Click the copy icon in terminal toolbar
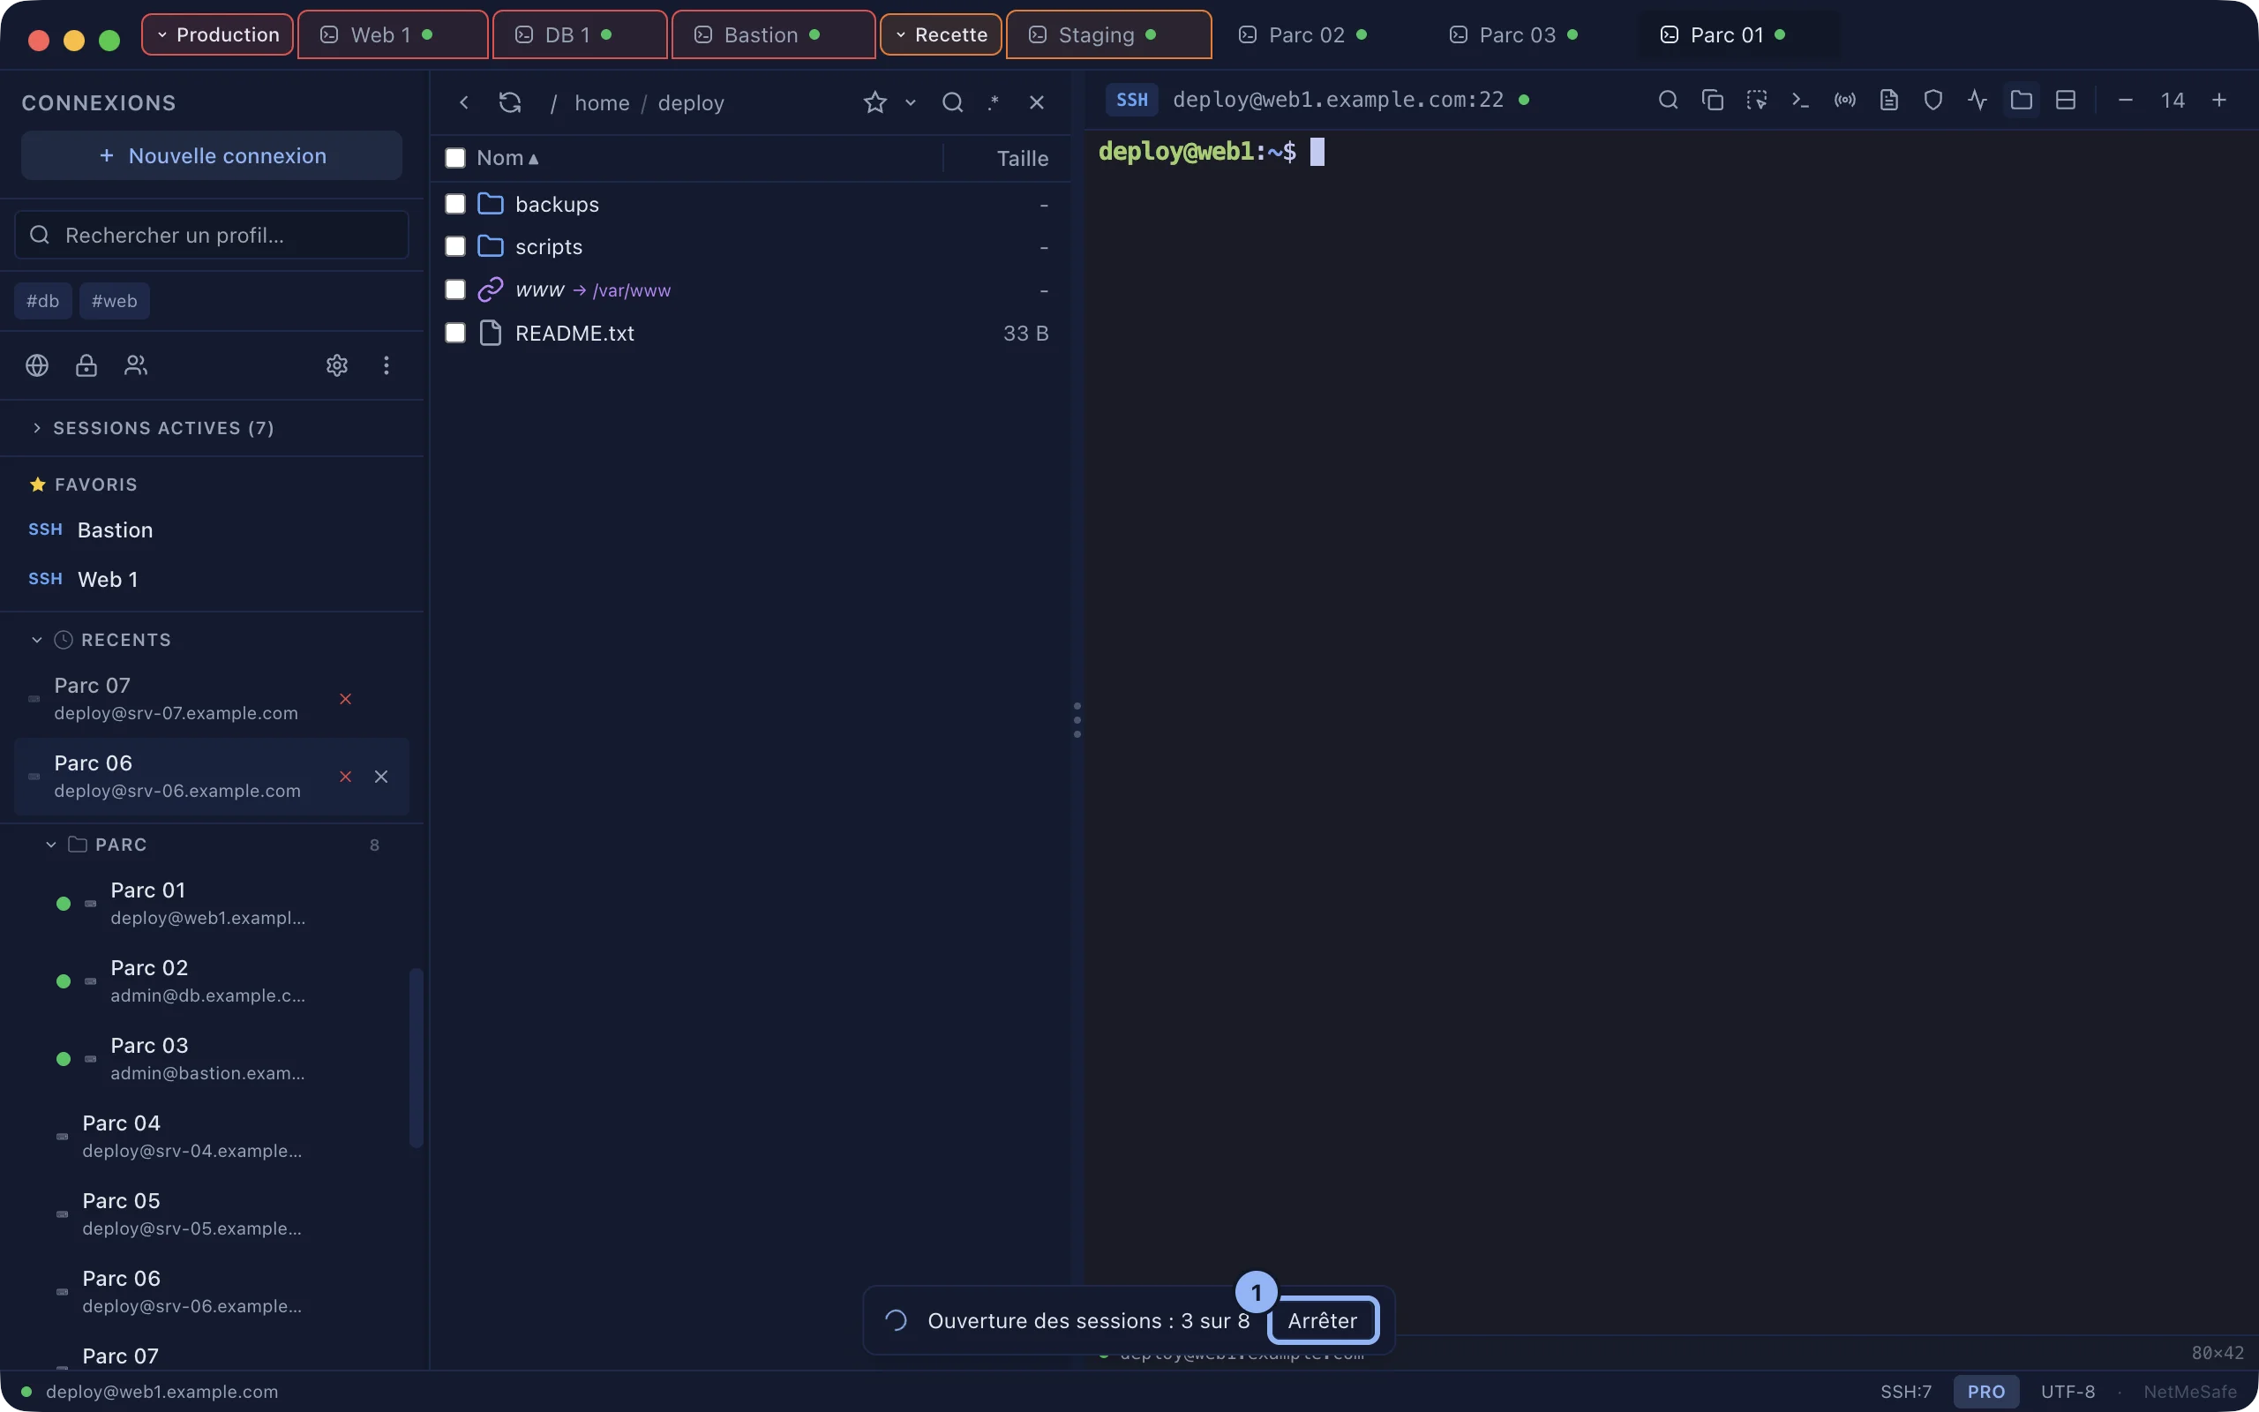 1712,100
